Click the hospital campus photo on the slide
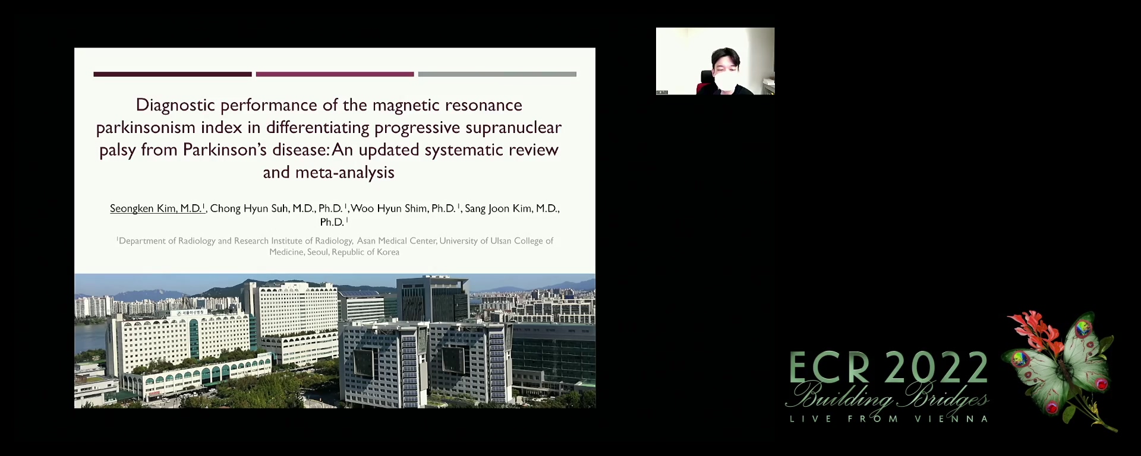The width and height of the screenshot is (1141, 456). coord(335,341)
